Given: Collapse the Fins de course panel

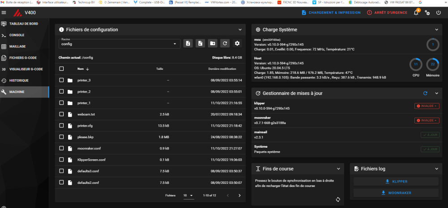Looking at the screenshot, I should 338,169.
